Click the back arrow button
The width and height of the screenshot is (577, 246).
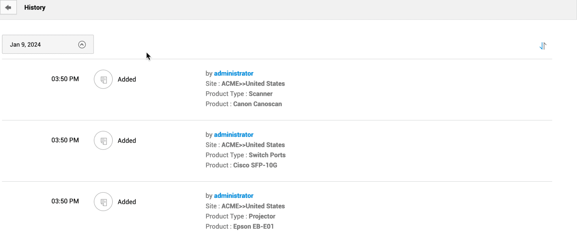8,7
